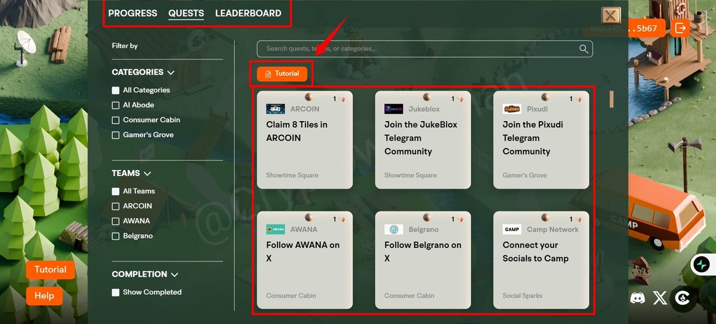716x324 pixels.
Task: Click the reward point icon on the ARCOIN card
Action: 342,100
